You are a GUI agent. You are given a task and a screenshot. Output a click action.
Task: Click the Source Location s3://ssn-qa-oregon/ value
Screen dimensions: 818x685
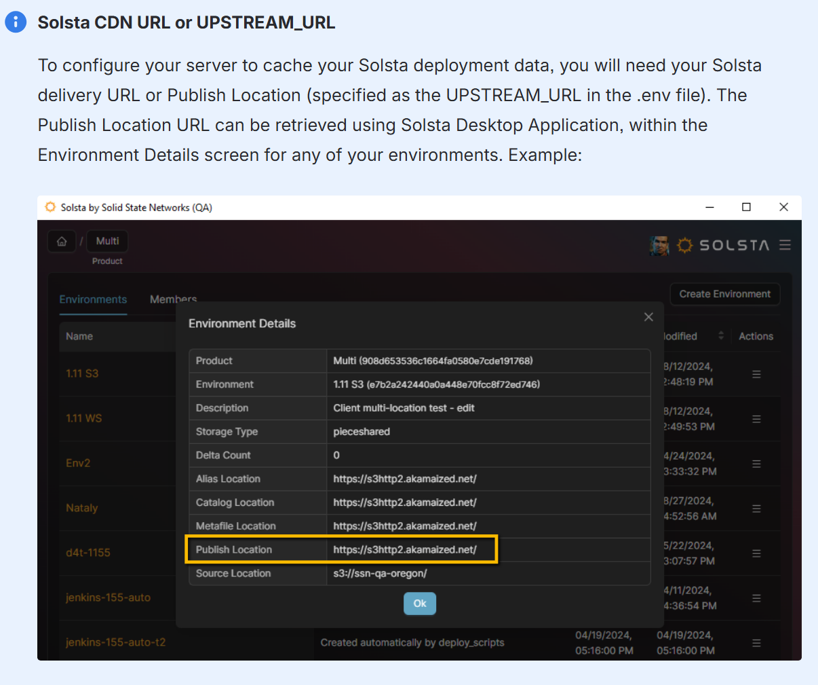point(380,573)
